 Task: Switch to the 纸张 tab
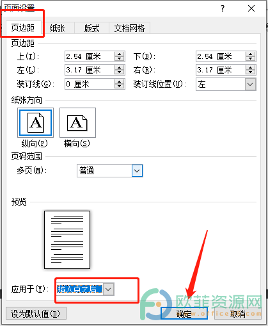tap(58, 28)
